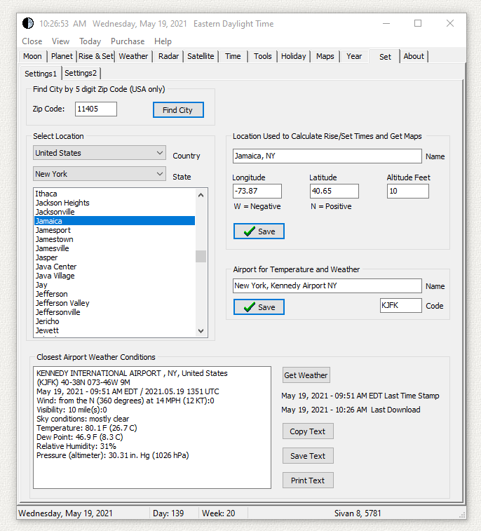The image size is (481, 531).
Task: Save the airport with the lower Save button
Action: point(259,307)
